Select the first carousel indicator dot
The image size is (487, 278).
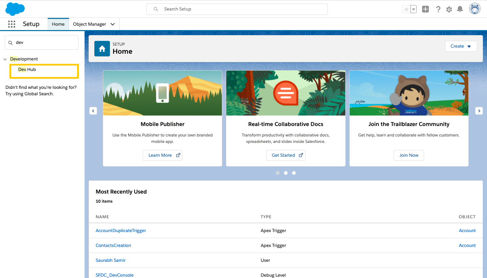pos(278,173)
